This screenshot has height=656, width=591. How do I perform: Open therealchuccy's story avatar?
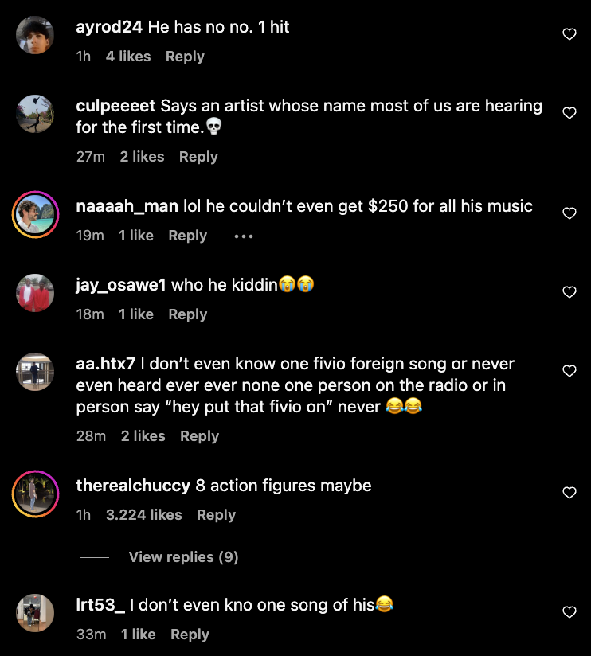point(35,494)
